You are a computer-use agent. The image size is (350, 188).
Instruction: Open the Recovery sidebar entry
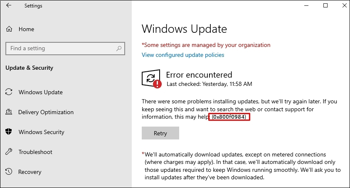coord(30,172)
